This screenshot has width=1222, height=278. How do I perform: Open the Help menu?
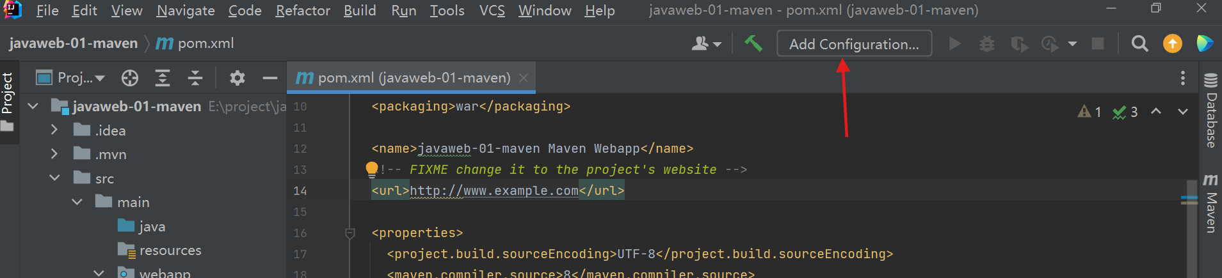[x=600, y=10]
